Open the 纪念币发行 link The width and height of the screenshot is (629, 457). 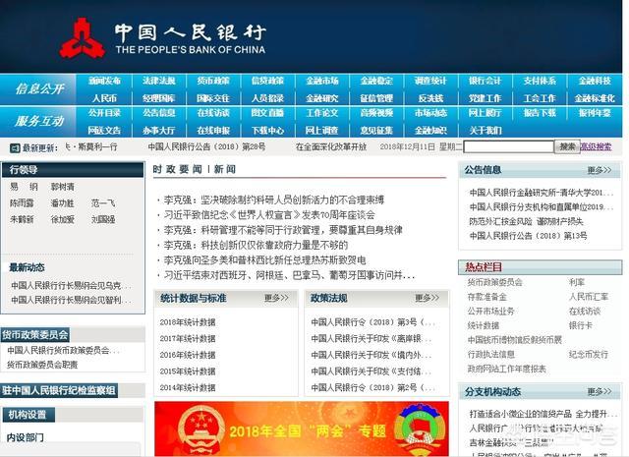point(589,355)
